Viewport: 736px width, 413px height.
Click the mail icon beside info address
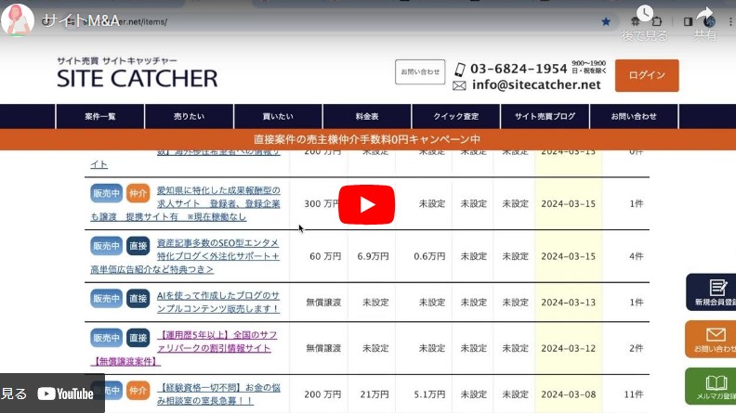click(x=459, y=85)
